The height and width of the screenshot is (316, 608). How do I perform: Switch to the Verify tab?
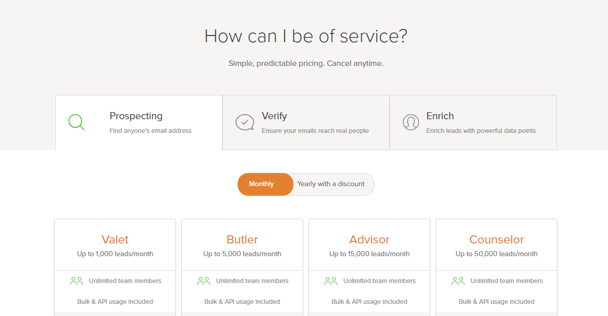(x=274, y=116)
